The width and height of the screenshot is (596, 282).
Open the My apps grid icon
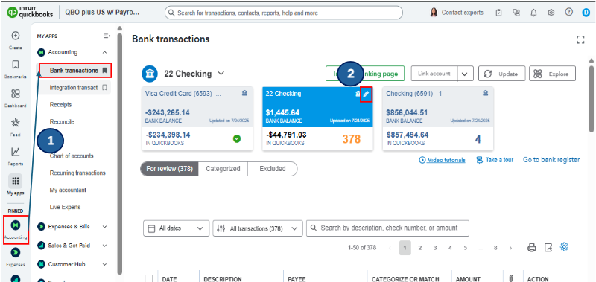pos(16,181)
